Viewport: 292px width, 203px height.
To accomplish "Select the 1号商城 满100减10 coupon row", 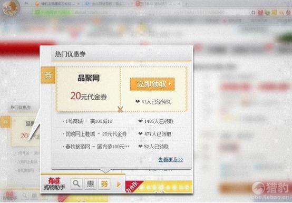I will coord(118,121).
